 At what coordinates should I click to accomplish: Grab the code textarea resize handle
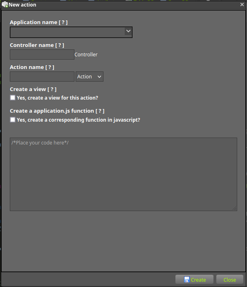(x=235, y=209)
